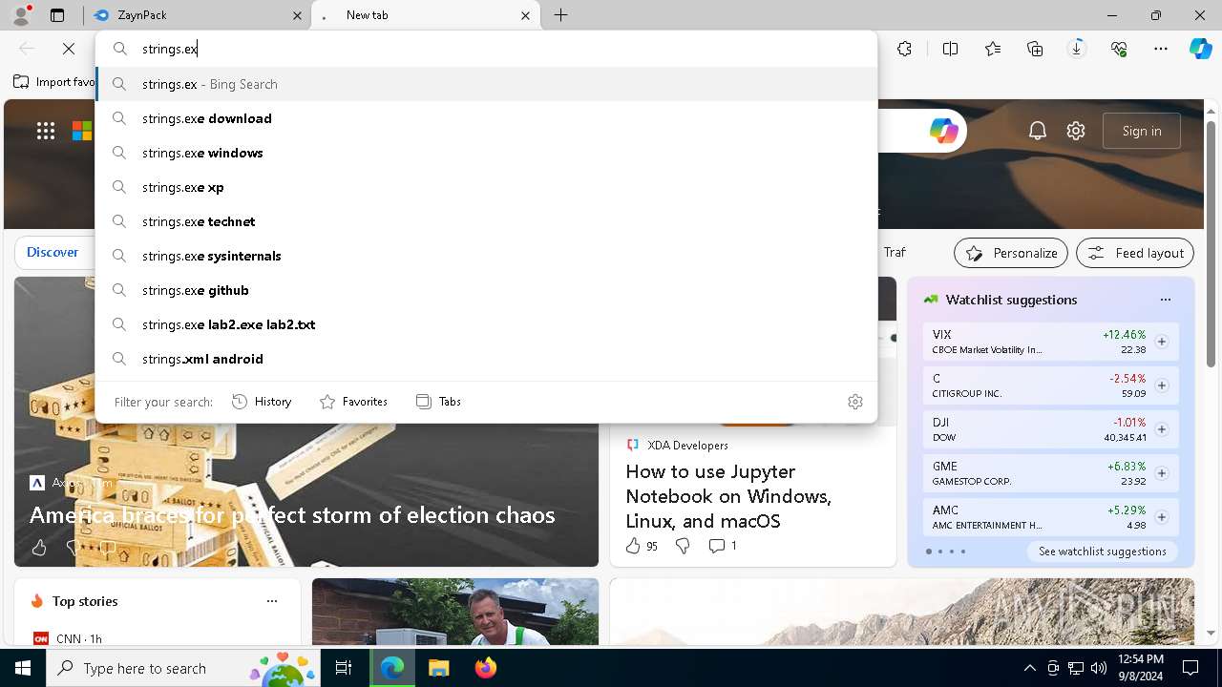This screenshot has height=687, width=1222.
Task: Switch to the New tab tab
Action: click(426, 15)
